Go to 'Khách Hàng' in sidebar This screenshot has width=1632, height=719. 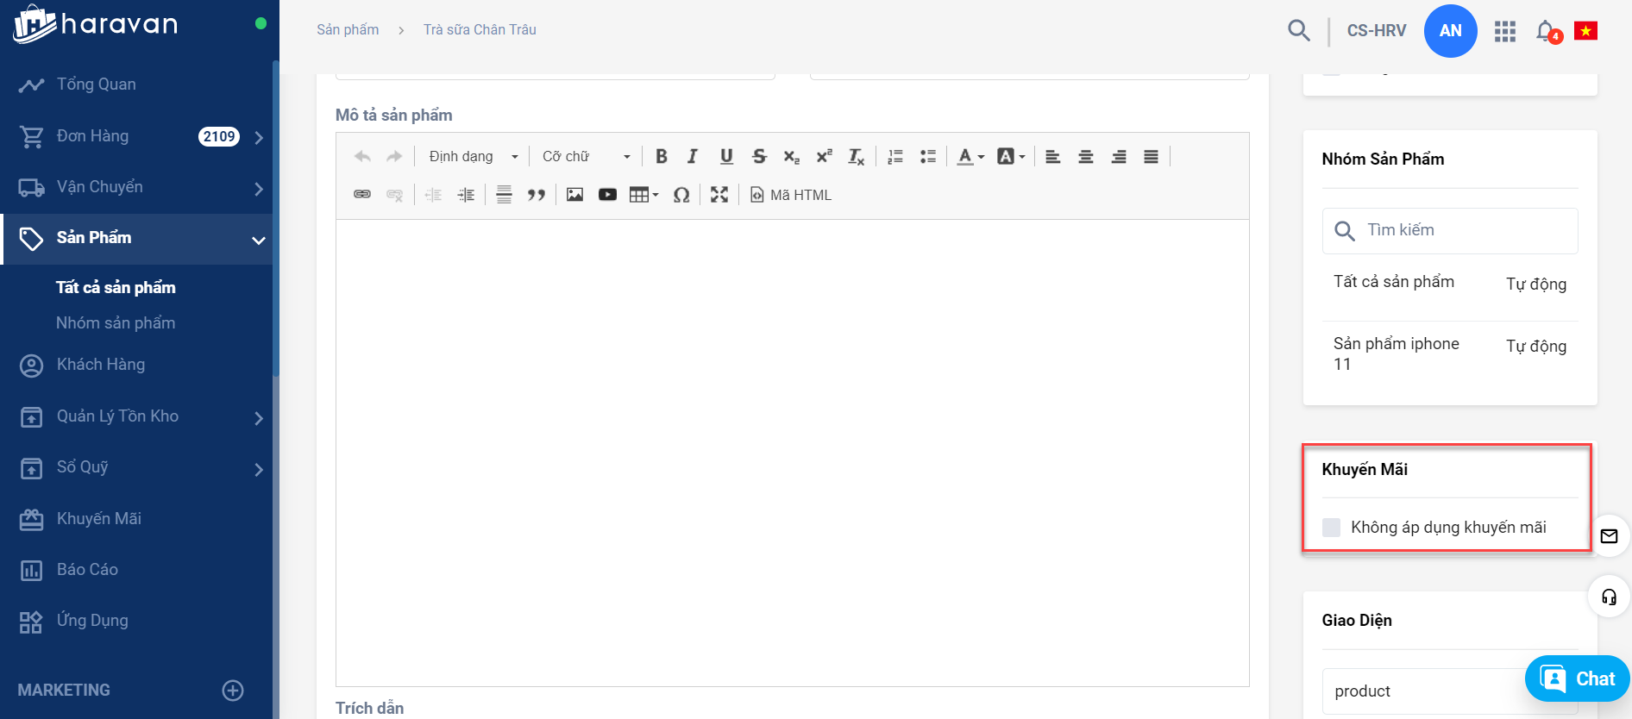[101, 365]
